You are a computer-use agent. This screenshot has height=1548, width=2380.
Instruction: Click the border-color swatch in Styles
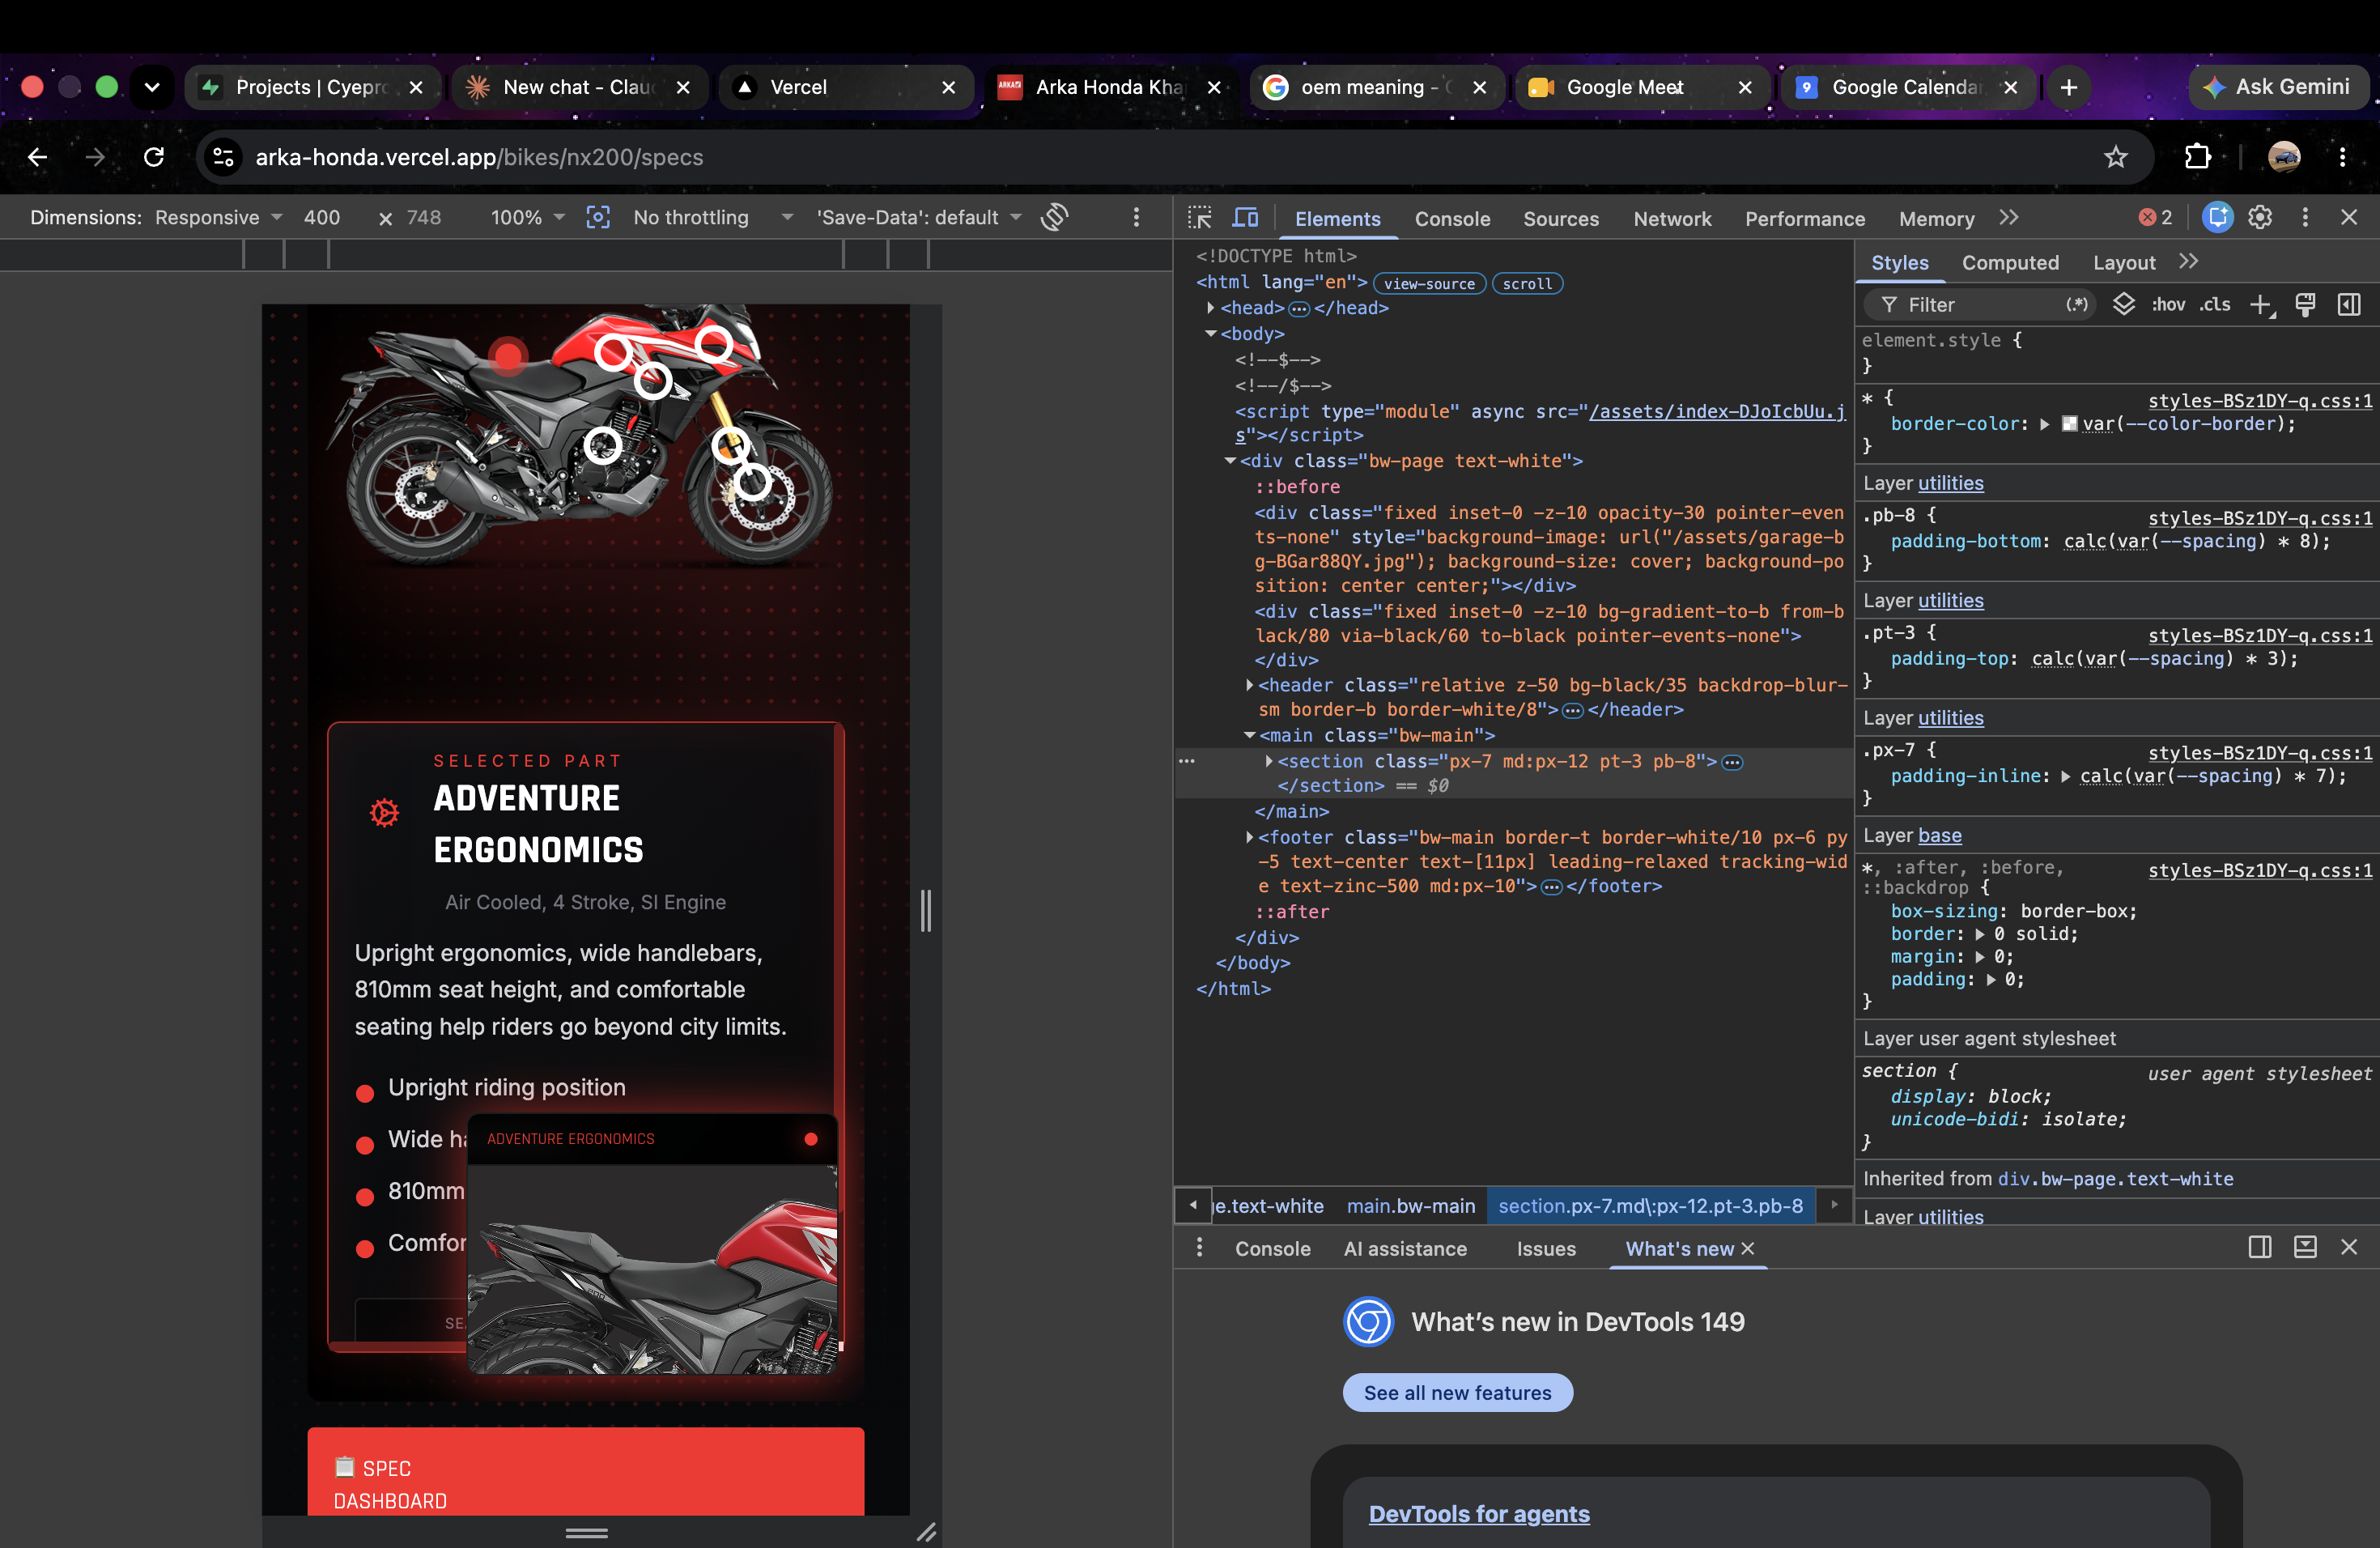(x=2069, y=424)
